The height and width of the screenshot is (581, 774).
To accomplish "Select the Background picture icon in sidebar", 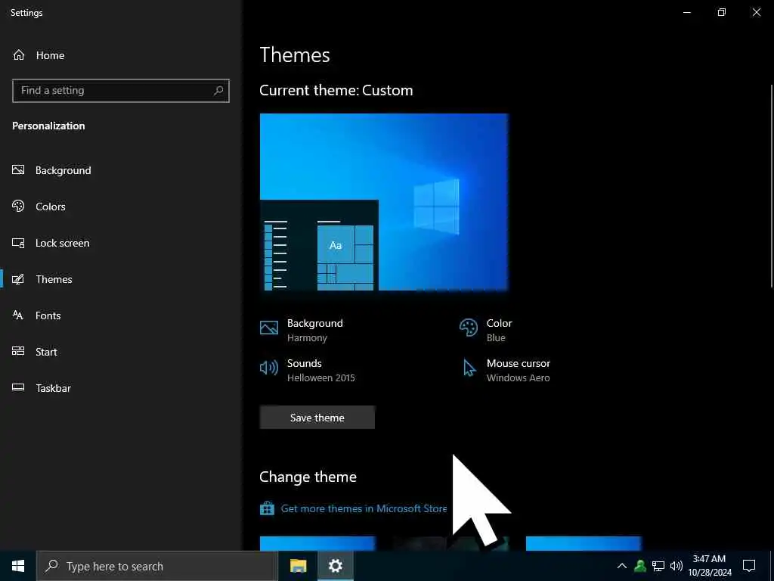I will [18, 170].
